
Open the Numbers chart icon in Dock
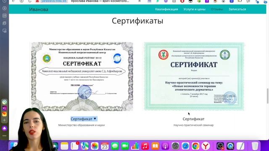(135, 146)
